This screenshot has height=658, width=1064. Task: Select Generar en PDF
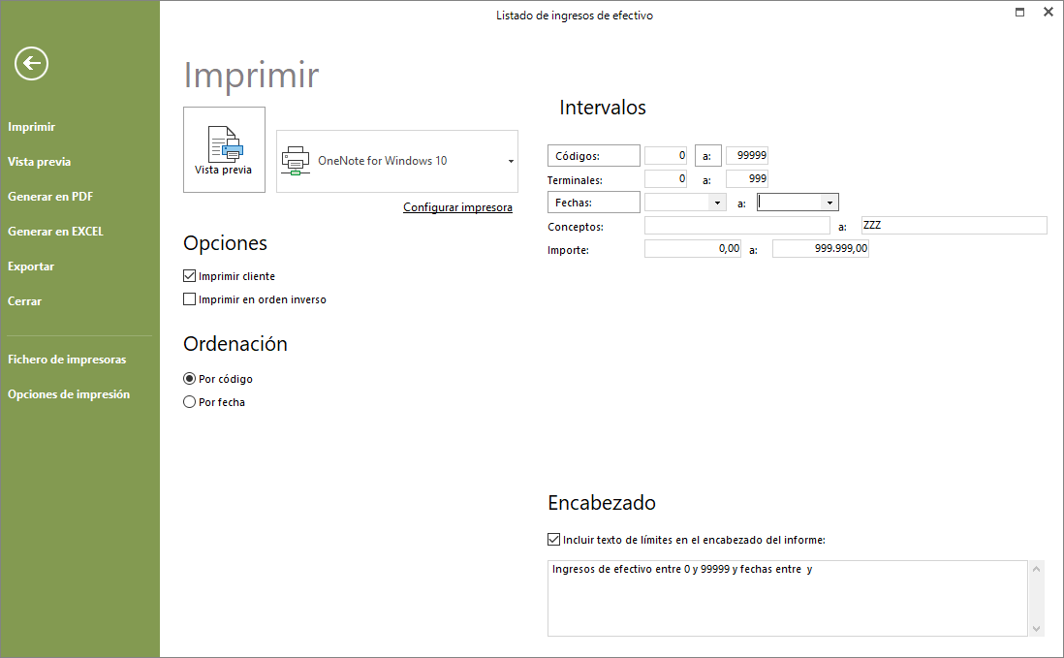tap(50, 197)
